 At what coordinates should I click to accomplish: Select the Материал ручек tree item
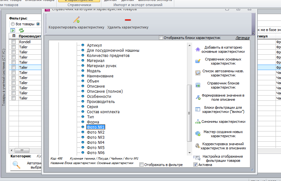click(102, 66)
